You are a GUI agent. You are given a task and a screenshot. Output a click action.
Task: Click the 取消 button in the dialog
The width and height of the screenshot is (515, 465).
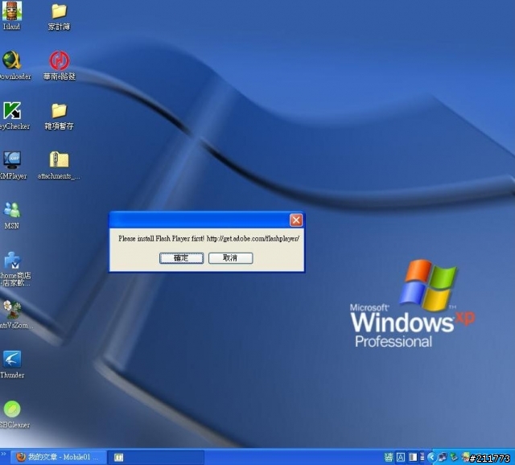[x=231, y=258]
